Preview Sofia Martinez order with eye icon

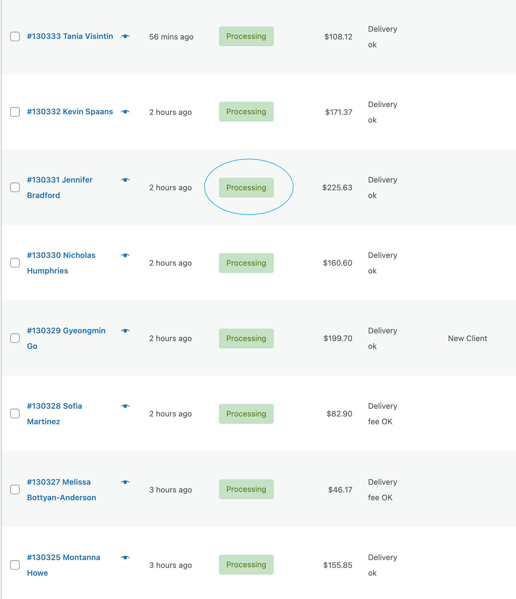coord(125,406)
